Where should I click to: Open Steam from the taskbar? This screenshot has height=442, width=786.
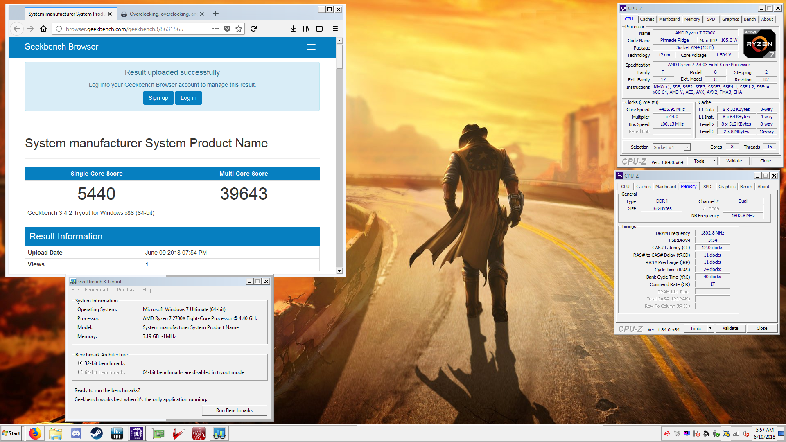coord(97,433)
